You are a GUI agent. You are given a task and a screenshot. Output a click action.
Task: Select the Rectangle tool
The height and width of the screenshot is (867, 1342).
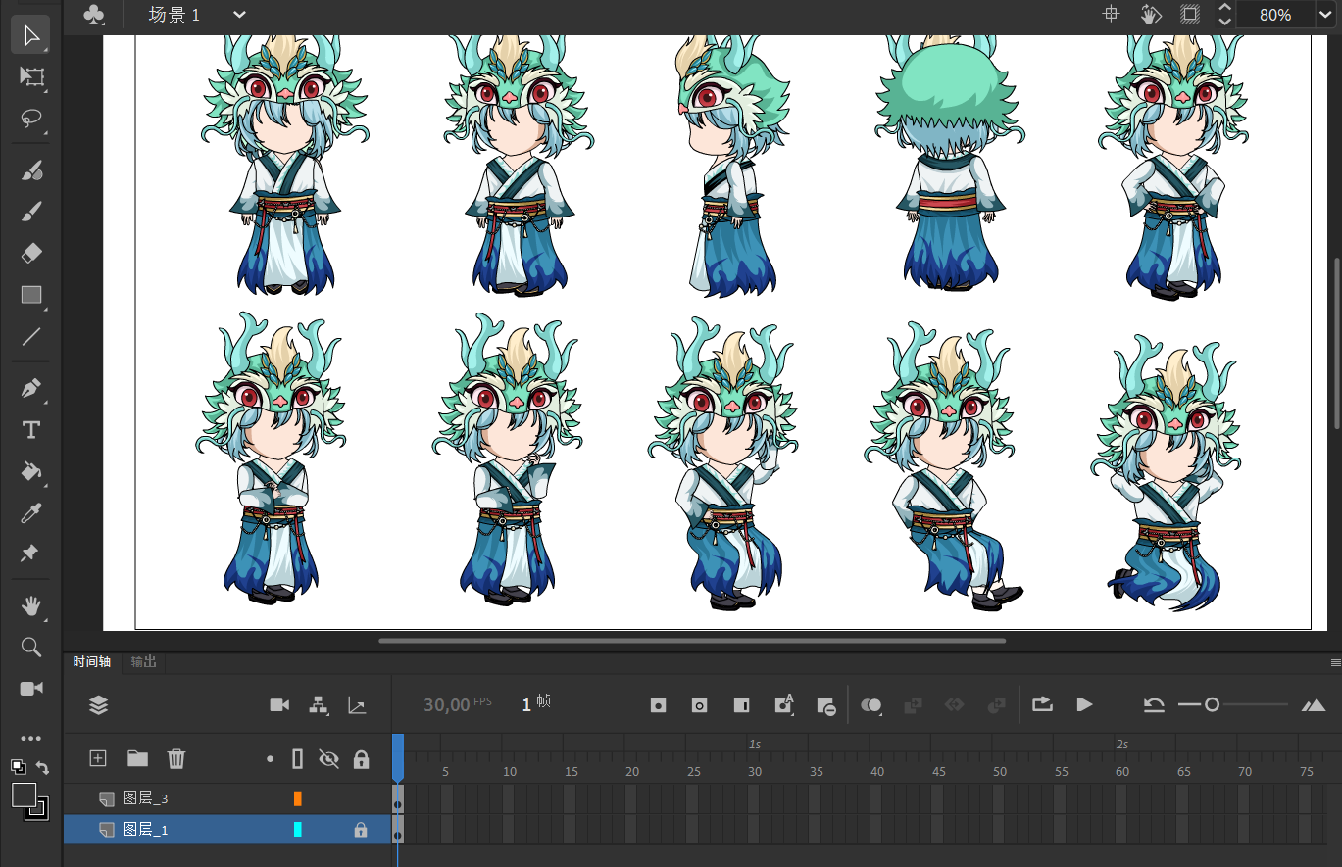31,295
